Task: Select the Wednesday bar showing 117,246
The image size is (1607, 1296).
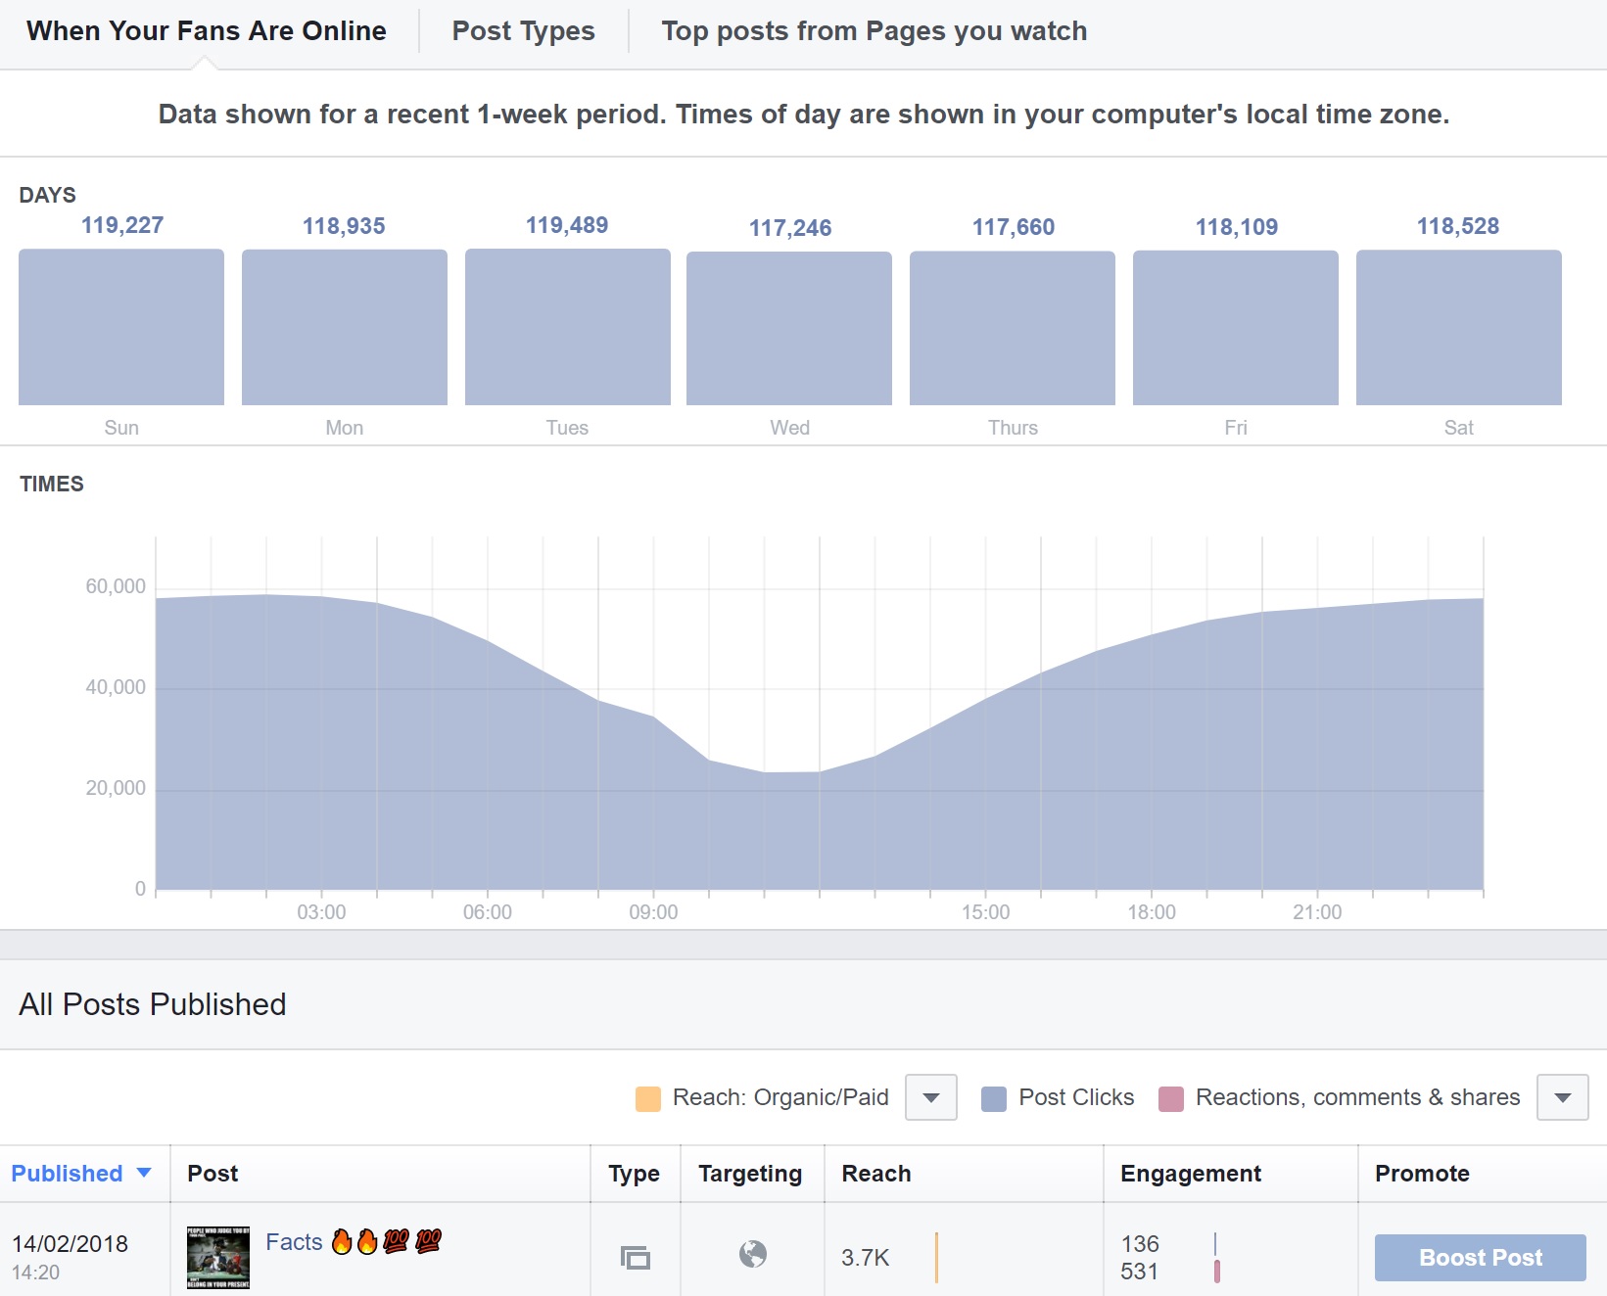Action: [789, 328]
